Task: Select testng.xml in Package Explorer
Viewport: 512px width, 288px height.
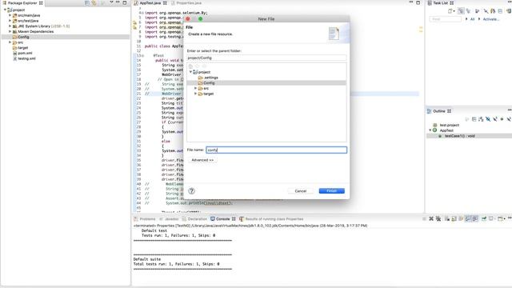Action: 24,58
